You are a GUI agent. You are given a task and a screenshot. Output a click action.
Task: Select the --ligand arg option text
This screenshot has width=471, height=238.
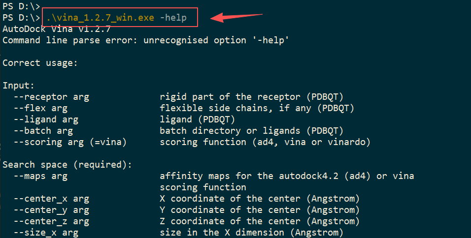click(x=46, y=119)
